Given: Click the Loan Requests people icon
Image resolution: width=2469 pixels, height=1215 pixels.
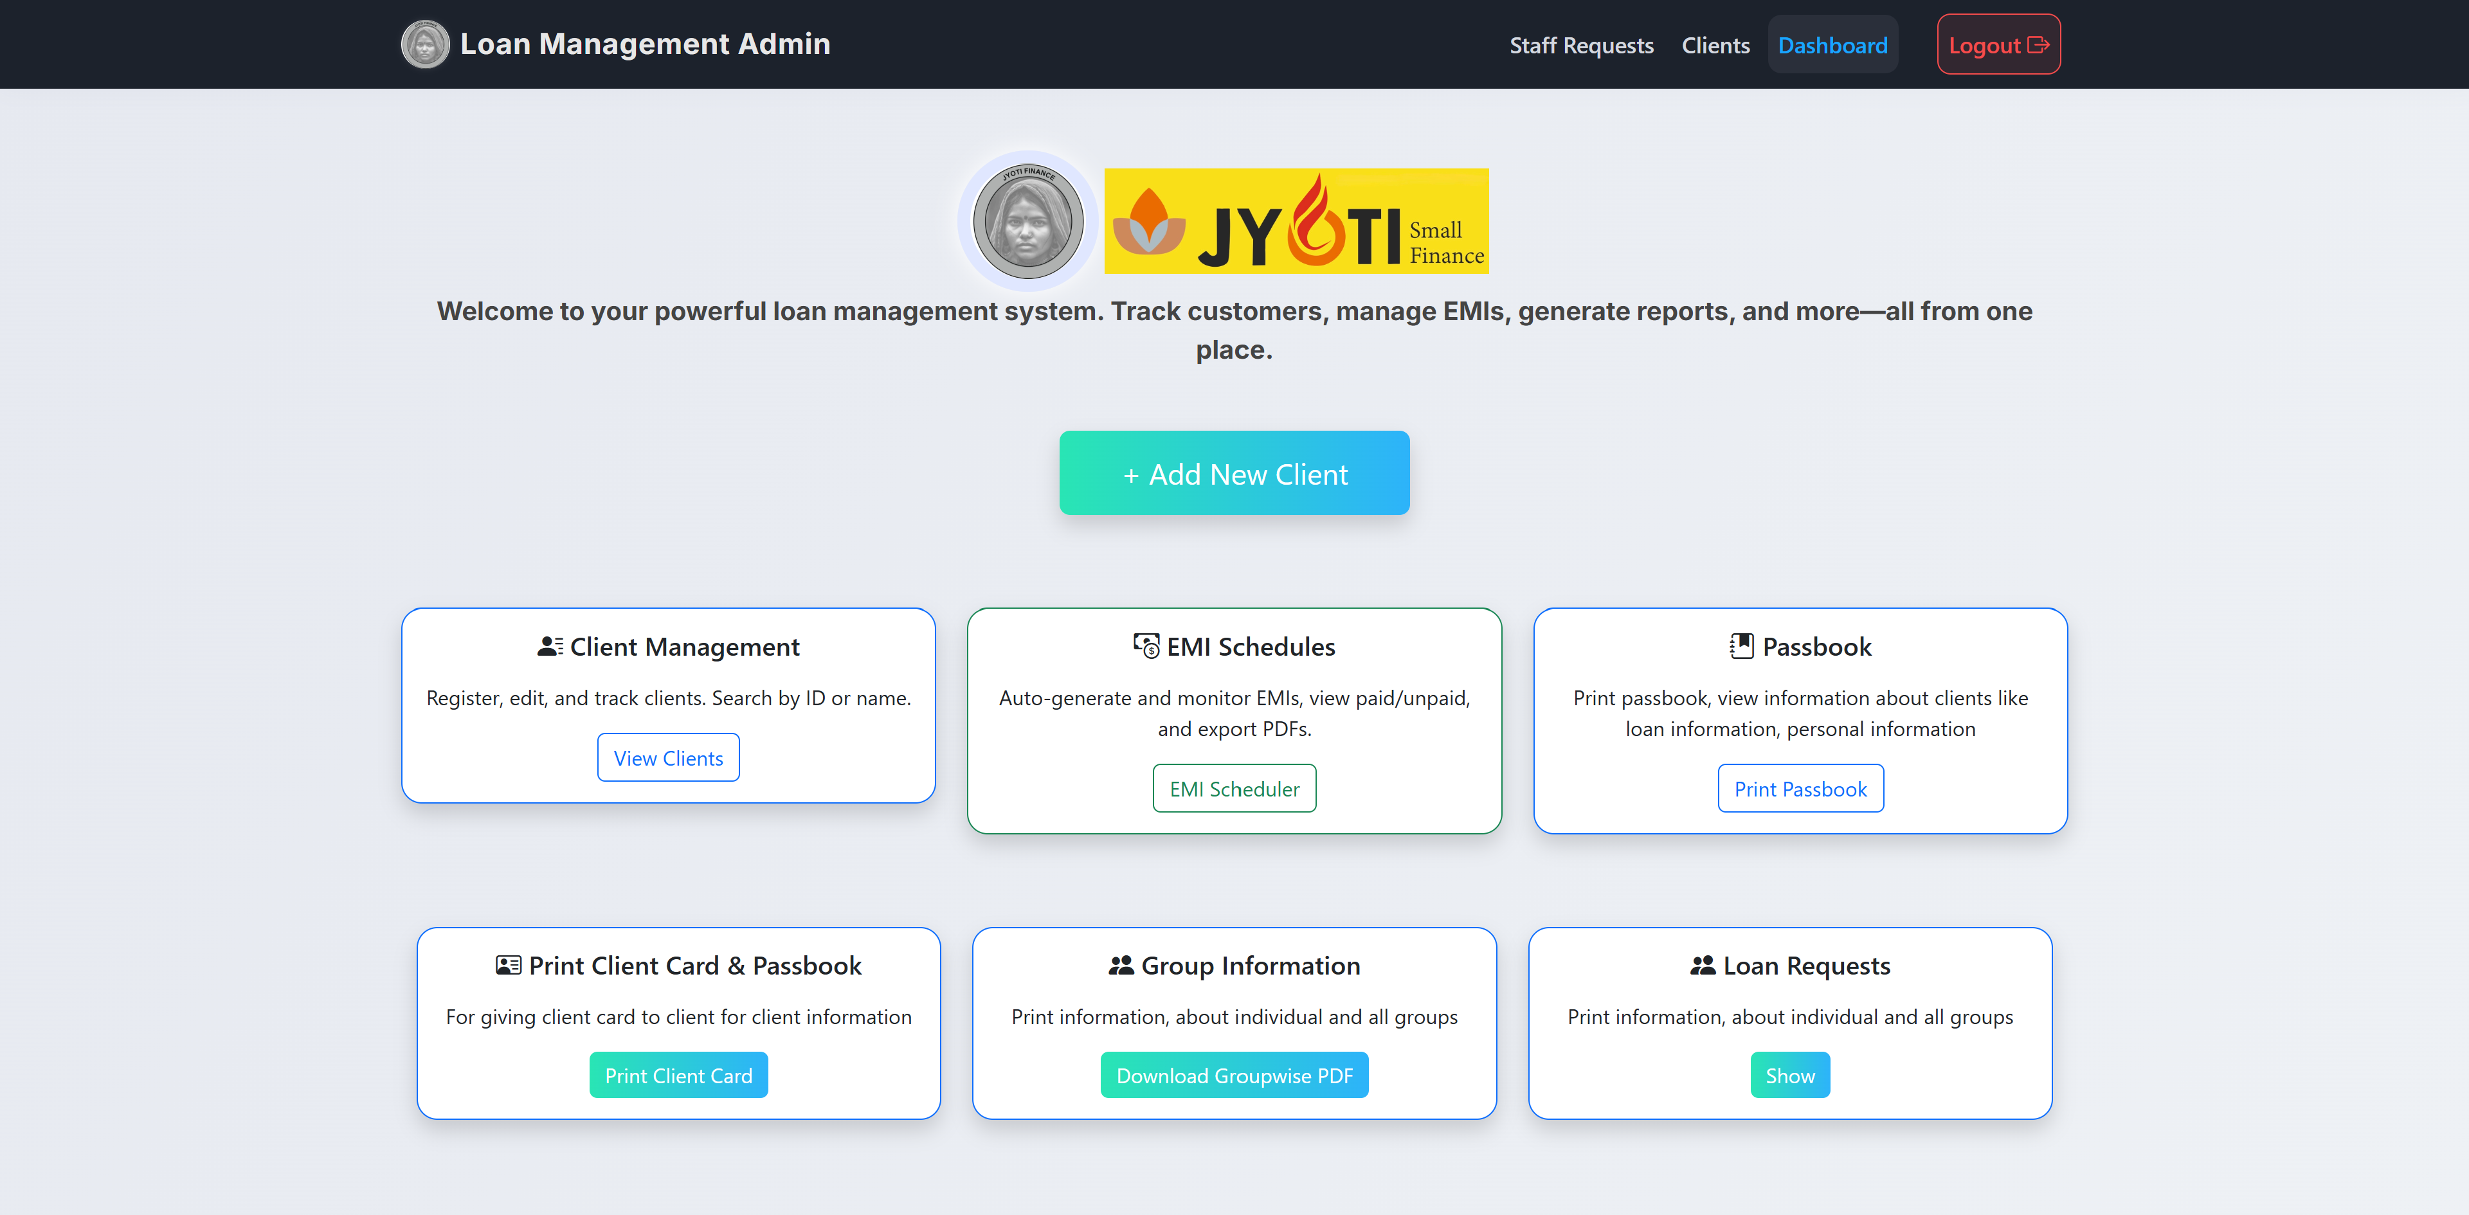Looking at the screenshot, I should pyautogui.click(x=1702, y=965).
